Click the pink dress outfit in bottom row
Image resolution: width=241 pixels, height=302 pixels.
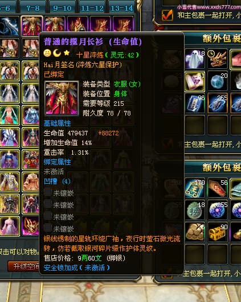tap(10, 226)
